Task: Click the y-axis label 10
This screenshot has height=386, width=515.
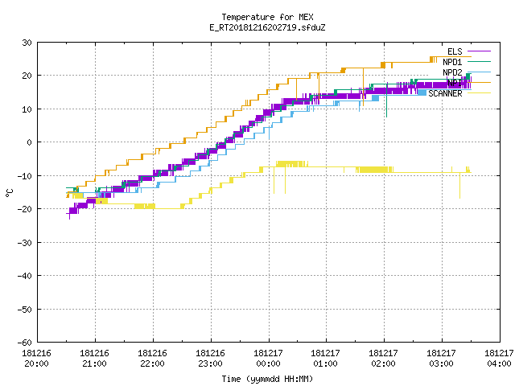Action: (27, 109)
